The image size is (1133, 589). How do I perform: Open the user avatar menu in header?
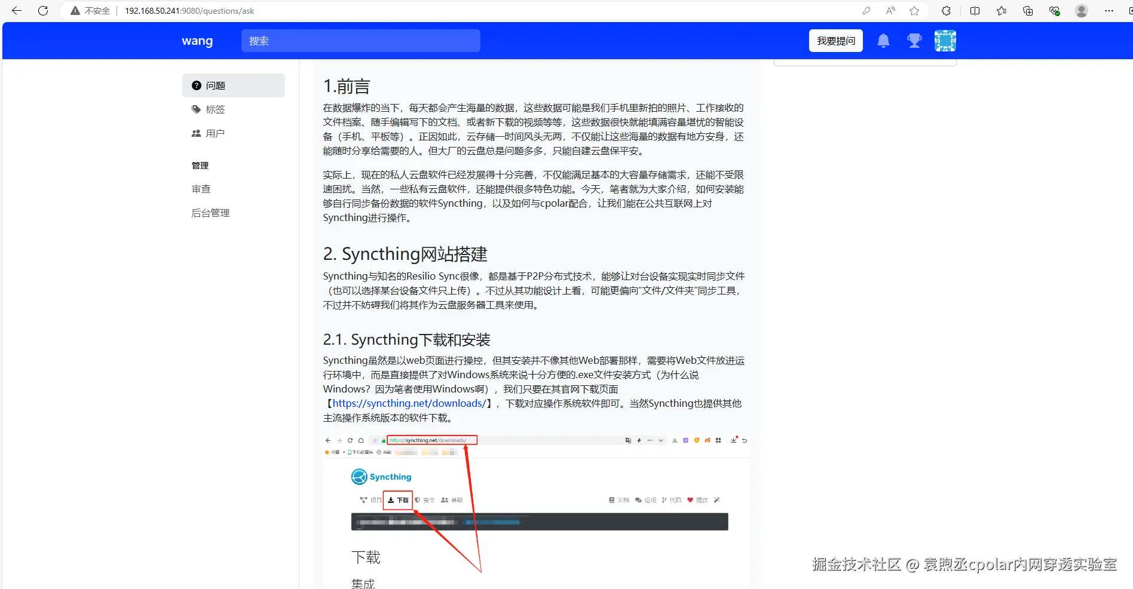[945, 41]
